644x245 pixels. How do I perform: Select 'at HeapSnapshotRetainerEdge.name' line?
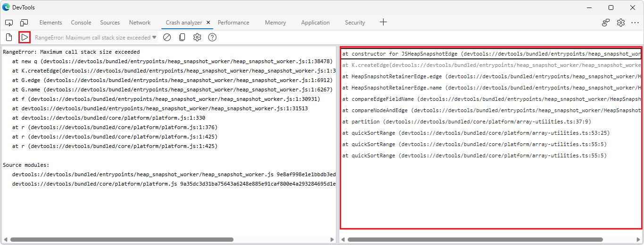(491, 88)
